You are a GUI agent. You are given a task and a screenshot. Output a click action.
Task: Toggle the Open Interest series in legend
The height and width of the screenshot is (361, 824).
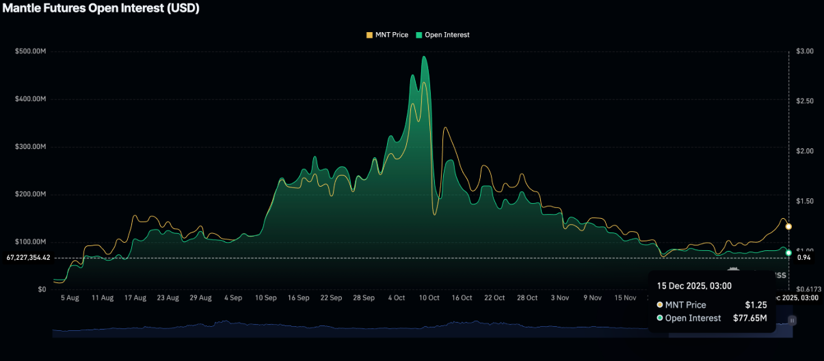click(x=443, y=35)
